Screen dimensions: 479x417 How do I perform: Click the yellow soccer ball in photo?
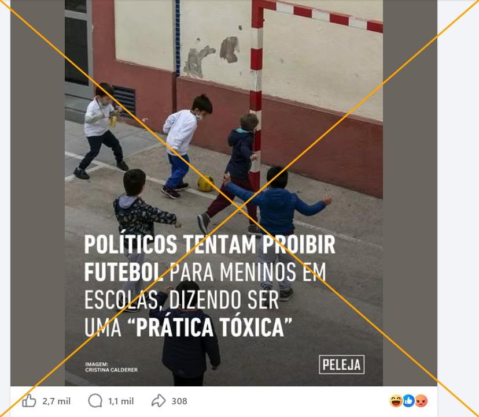pos(205,183)
